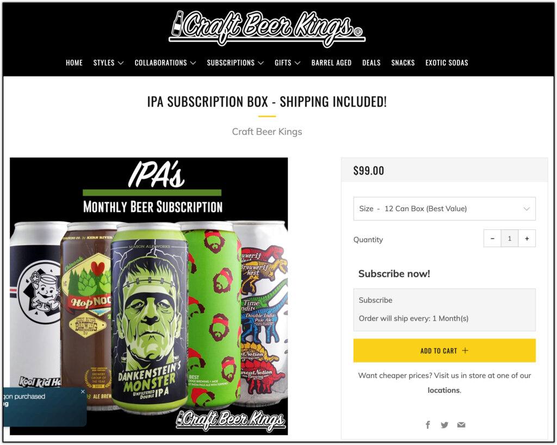
Task: Expand the Collaborations menu
Action: click(165, 63)
